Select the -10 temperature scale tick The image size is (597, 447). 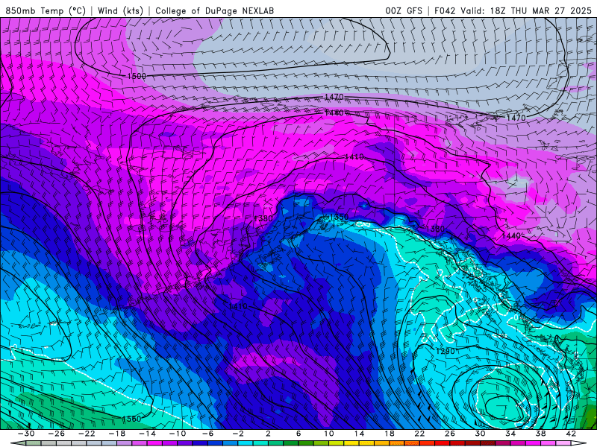177,434
